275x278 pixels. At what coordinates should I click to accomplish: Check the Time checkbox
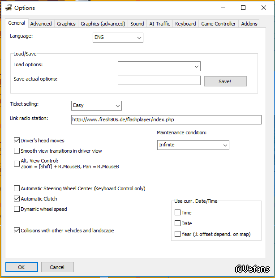coord(177,212)
